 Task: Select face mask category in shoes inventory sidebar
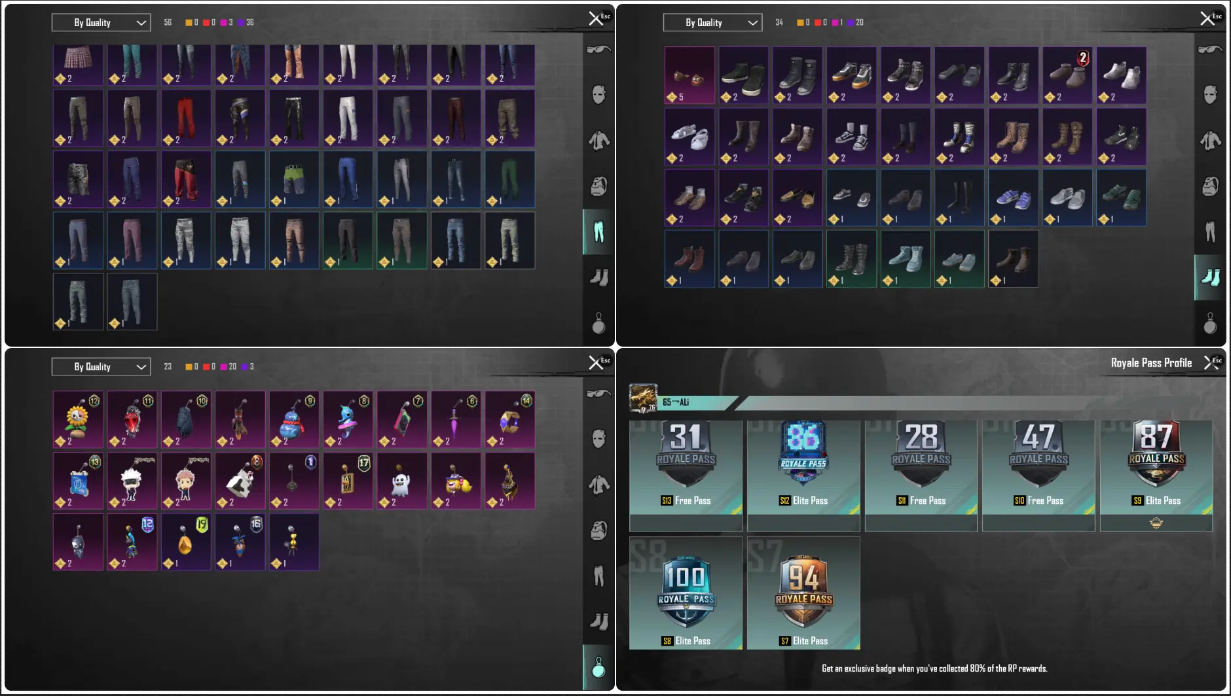1210,95
